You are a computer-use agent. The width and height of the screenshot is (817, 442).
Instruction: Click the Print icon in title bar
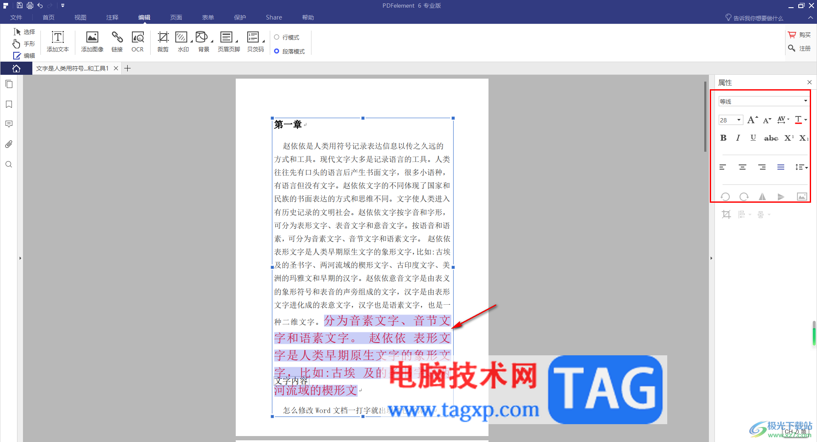30,6
